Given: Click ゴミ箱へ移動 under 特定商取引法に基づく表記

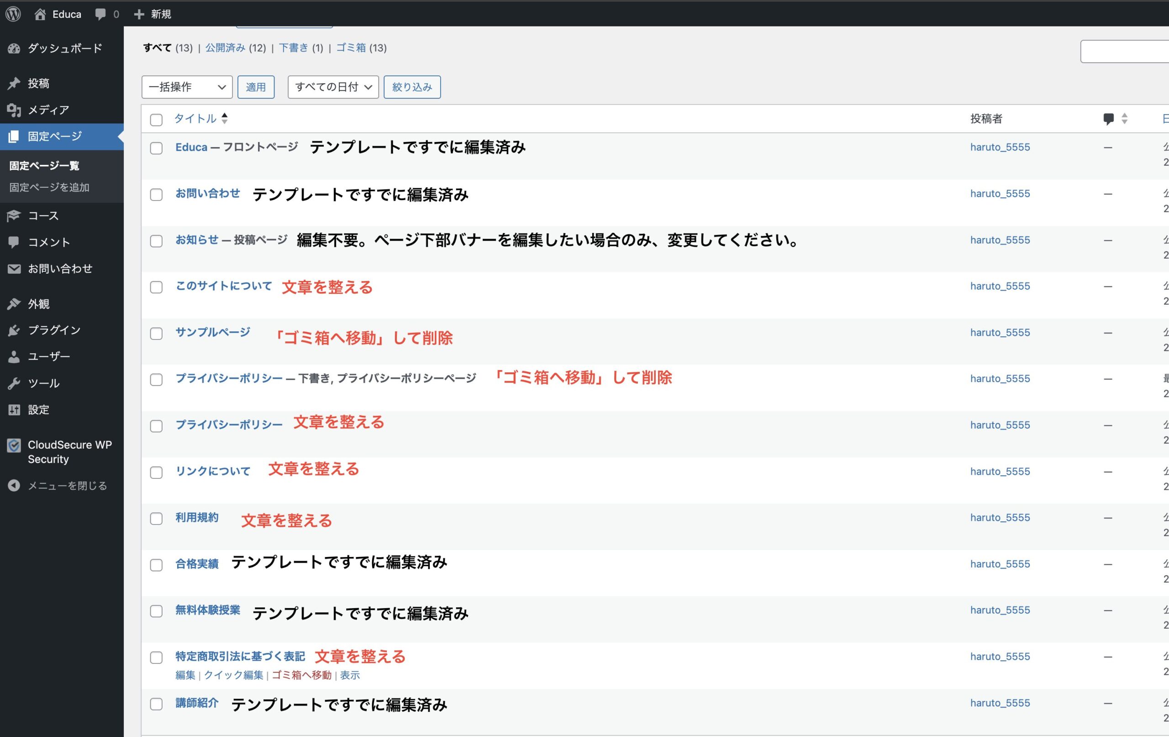Looking at the screenshot, I should click(301, 675).
